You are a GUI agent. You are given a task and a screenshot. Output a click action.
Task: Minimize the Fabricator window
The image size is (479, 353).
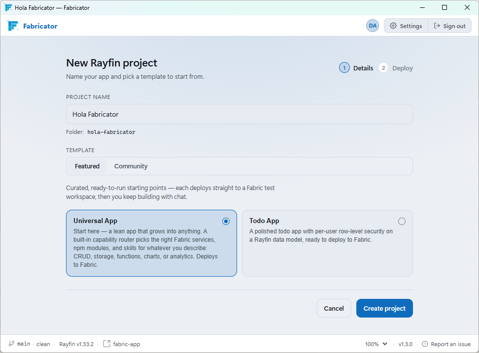(422, 7)
